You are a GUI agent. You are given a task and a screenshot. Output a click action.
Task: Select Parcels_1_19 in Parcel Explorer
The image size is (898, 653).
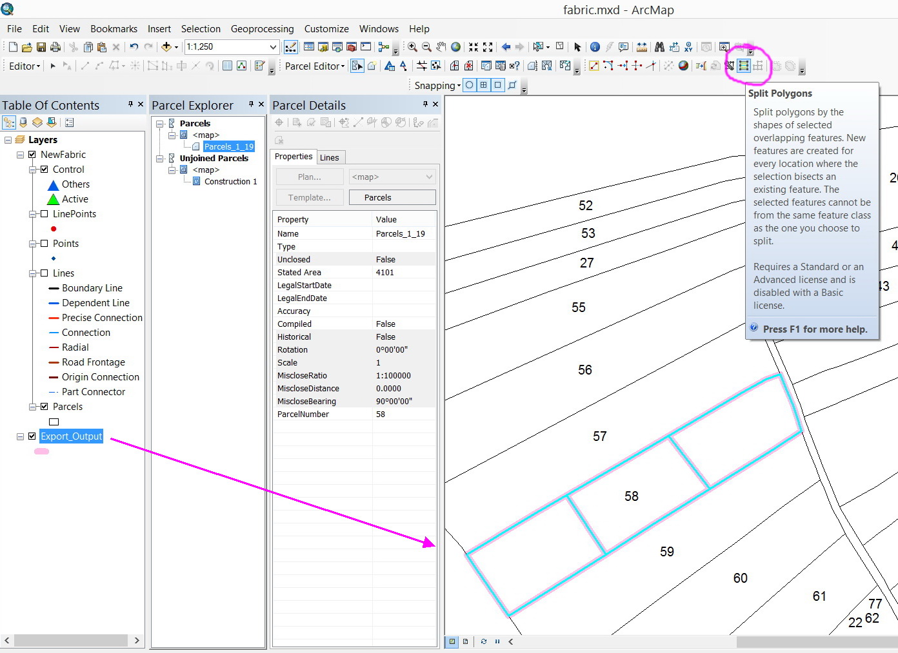[229, 147]
